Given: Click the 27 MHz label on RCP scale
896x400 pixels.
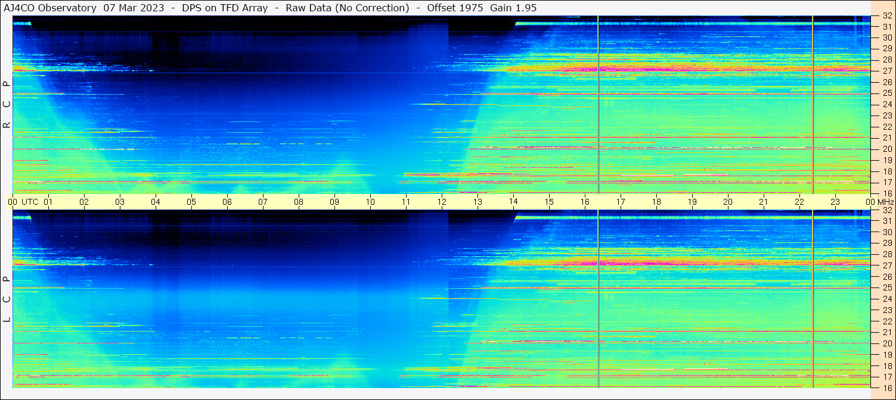Looking at the screenshot, I should (887, 71).
